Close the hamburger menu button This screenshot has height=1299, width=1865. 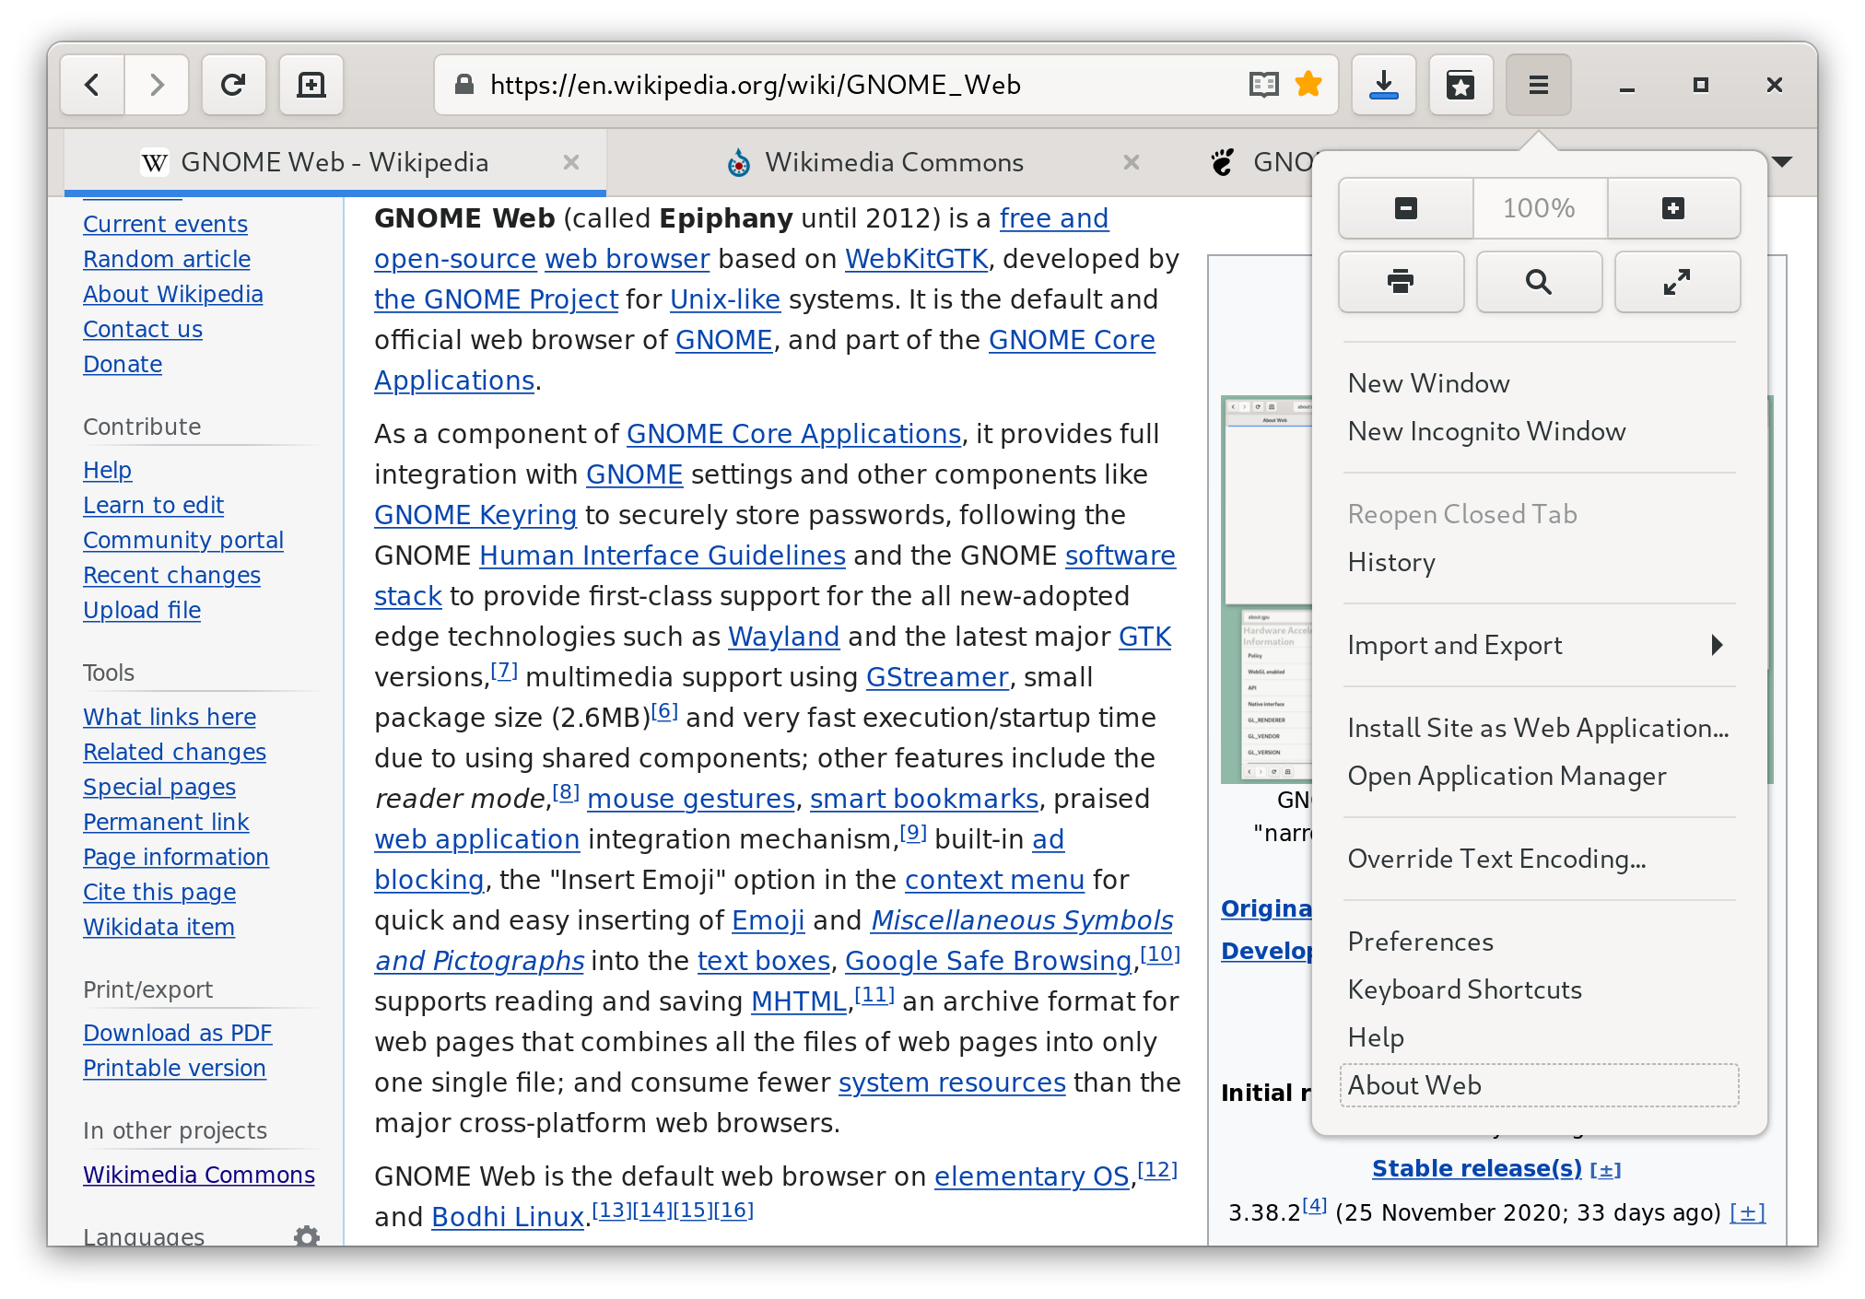click(1538, 85)
